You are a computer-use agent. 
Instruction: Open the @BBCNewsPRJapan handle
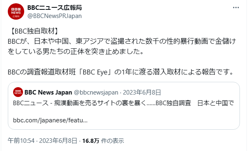tap(55, 16)
